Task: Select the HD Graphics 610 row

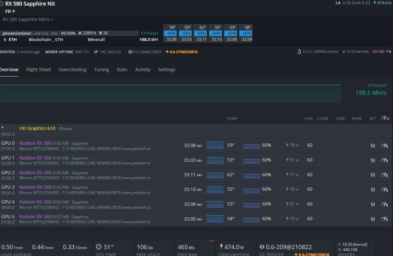Action: coord(196,131)
